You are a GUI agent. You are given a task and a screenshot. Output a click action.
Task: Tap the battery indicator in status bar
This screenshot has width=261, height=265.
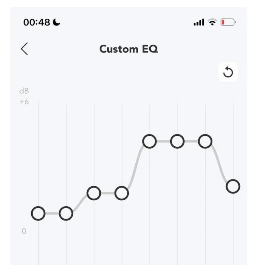pos(228,22)
